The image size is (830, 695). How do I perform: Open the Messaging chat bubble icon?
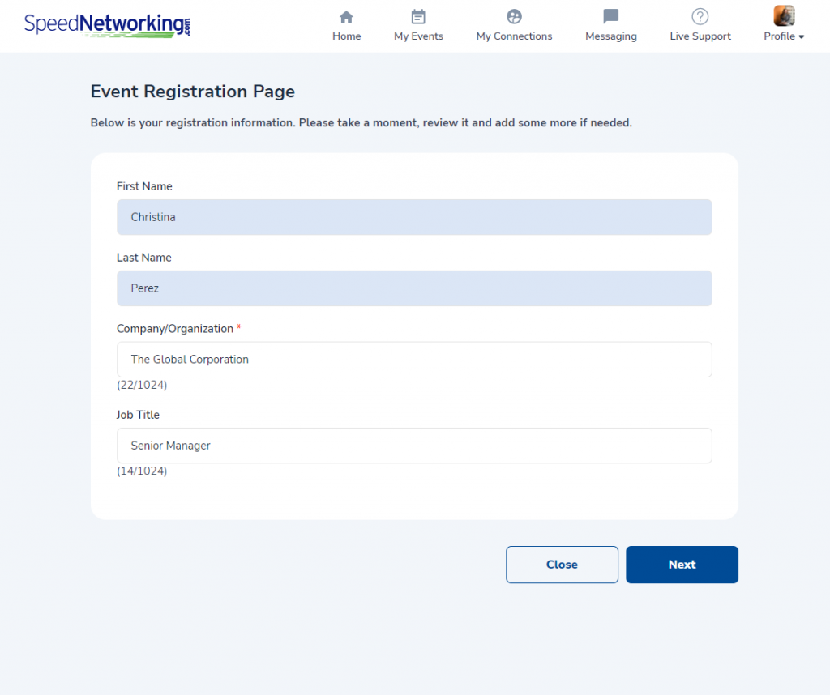[x=611, y=16]
